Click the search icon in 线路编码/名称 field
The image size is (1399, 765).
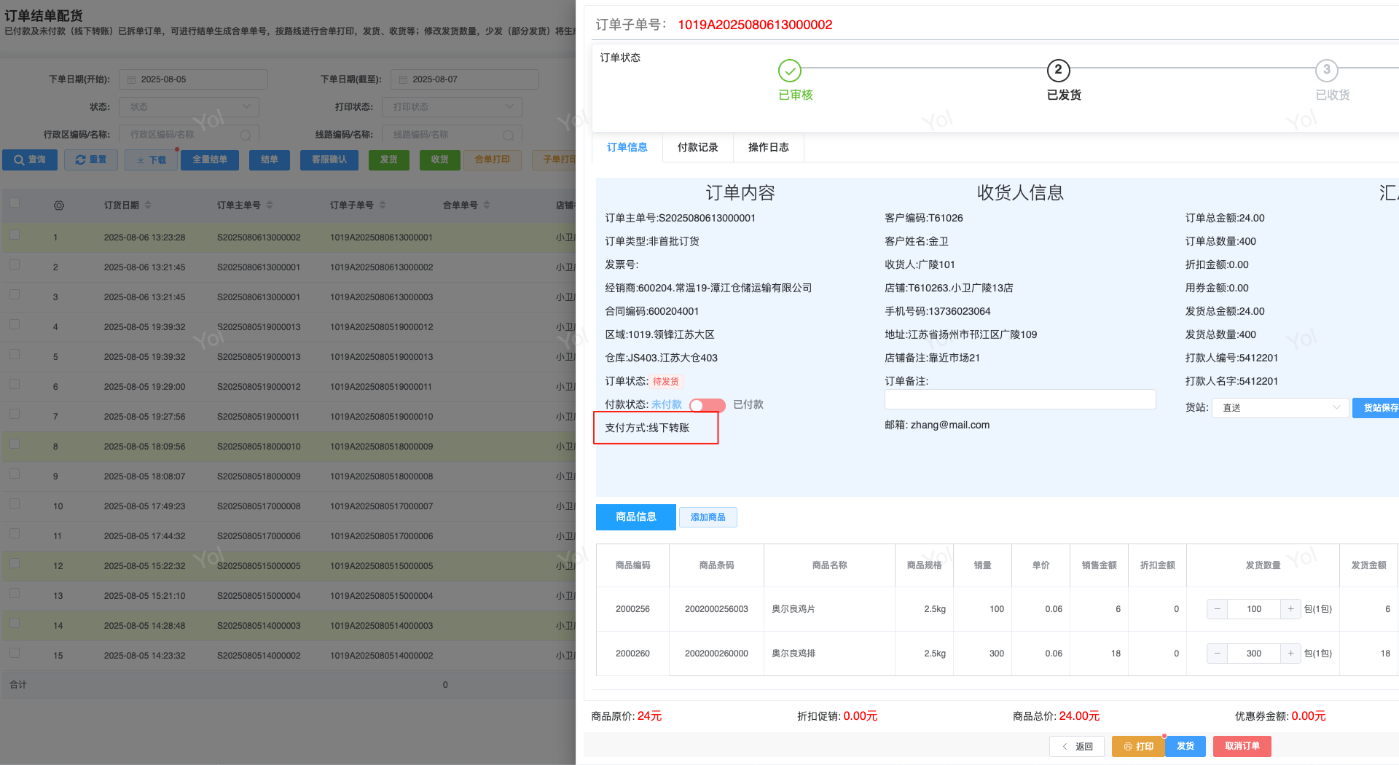pyautogui.click(x=509, y=136)
